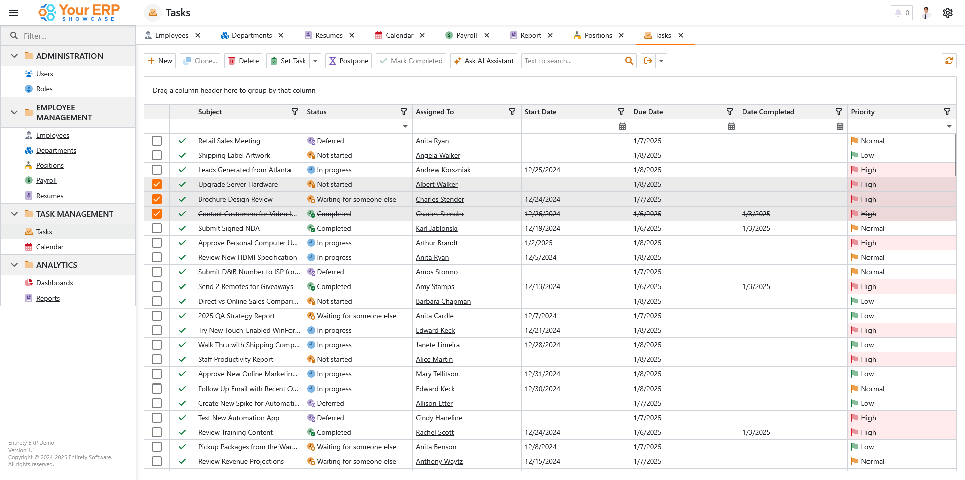Screen dimensions: 965x480
Task: Uncheck the Brochure Design Review checkbox
Action: click(x=157, y=199)
